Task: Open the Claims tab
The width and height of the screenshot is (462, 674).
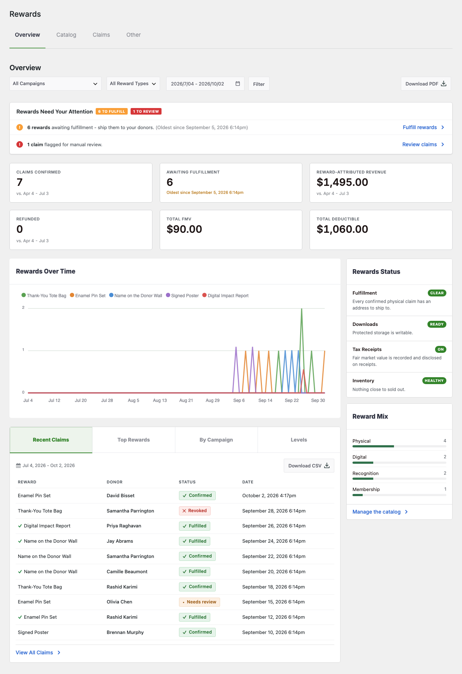Action: 101,35
